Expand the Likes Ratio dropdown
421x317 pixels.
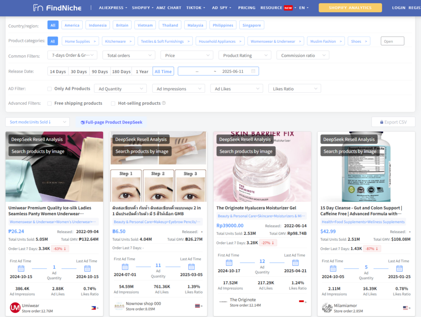pyautogui.click(x=294, y=89)
